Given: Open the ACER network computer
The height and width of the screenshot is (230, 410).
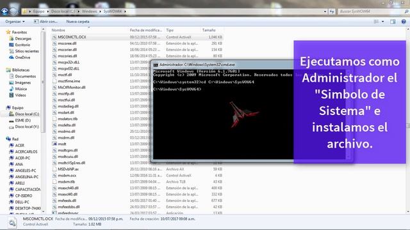Looking at the screenshot, I should [x=20, y=146].
